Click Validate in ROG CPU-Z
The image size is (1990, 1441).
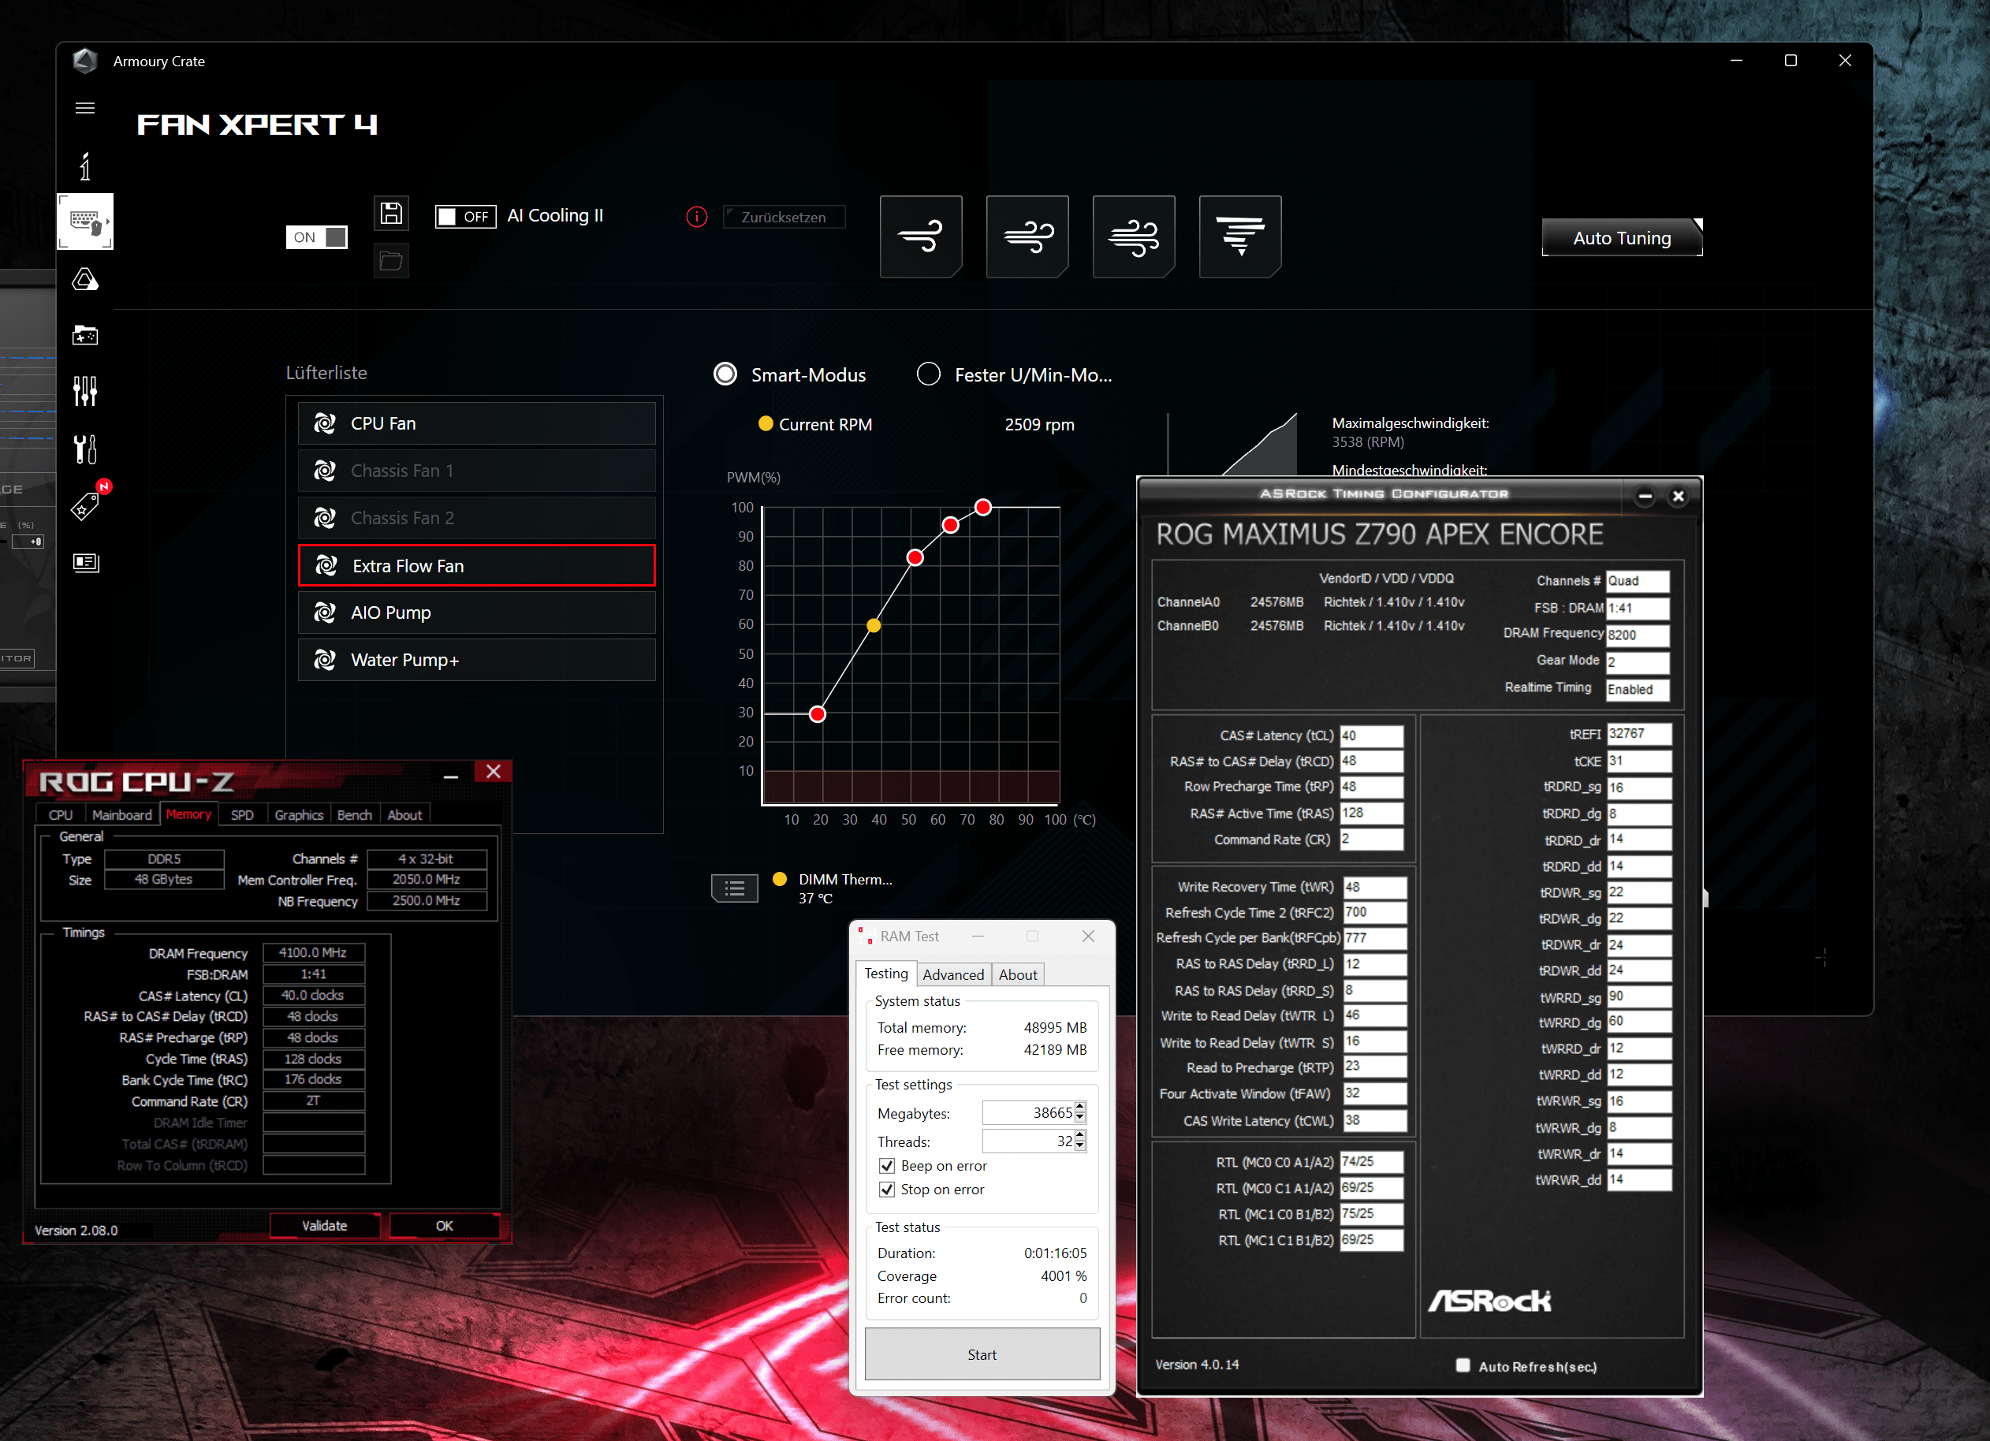(x=325, y=1225)
